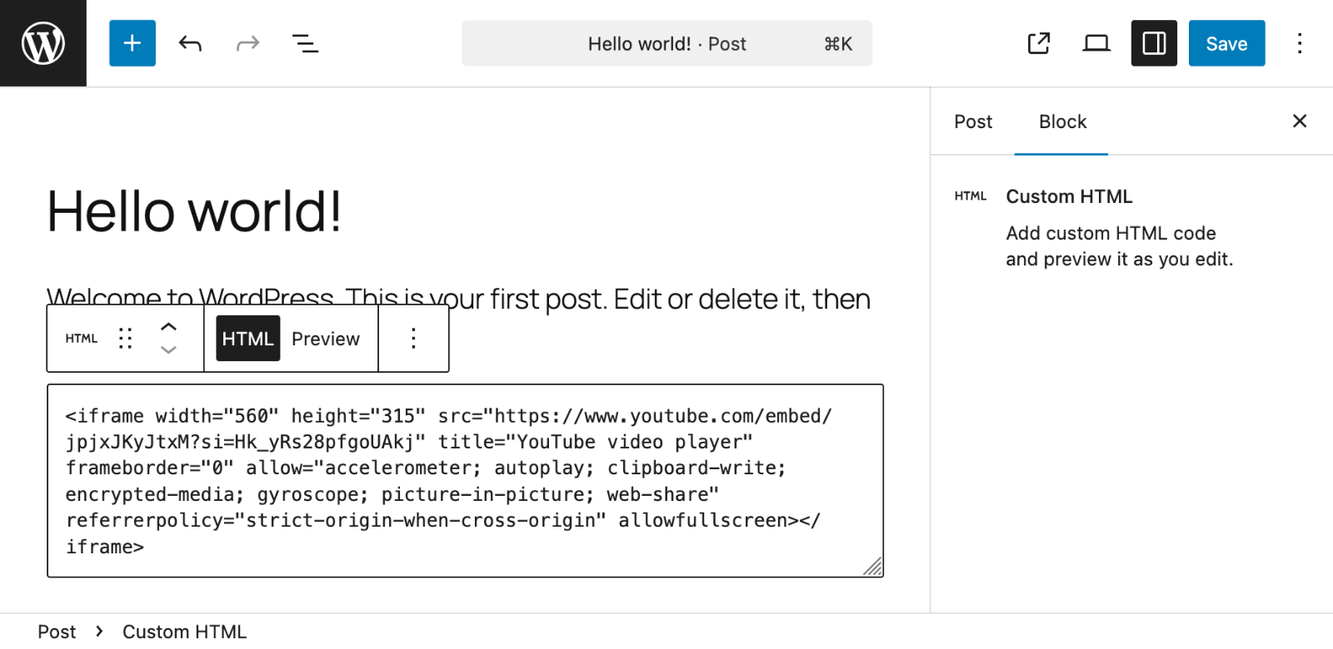1333x649 pixels.
Task: Redo the last undone change
Action: click(248, 43)
